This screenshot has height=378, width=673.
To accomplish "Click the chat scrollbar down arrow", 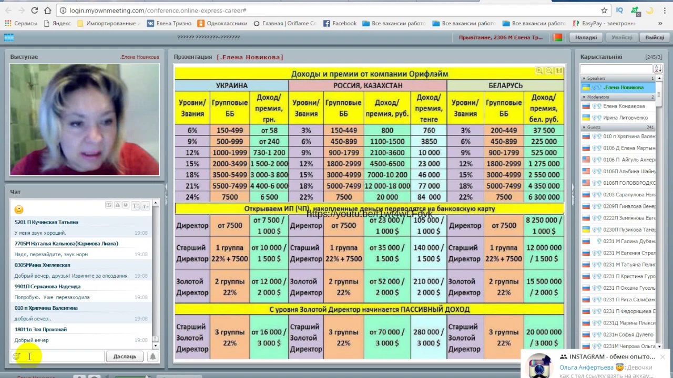I will coord(155,345).
